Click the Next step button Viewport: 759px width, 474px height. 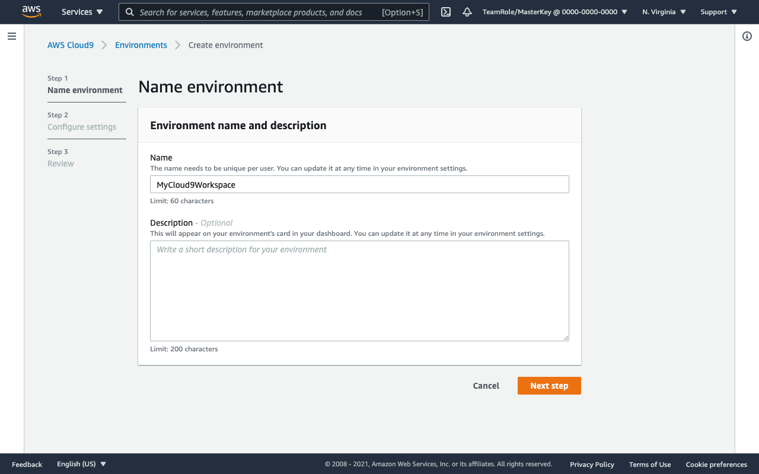(x=549, y=386)
